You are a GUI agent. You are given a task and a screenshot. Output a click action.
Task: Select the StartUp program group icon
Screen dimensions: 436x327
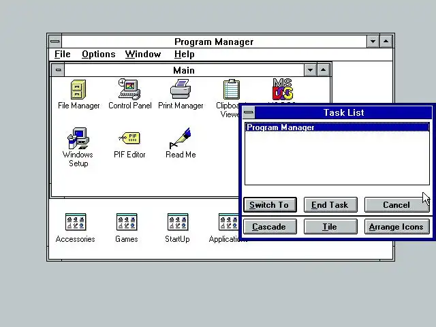coord(178,222)
